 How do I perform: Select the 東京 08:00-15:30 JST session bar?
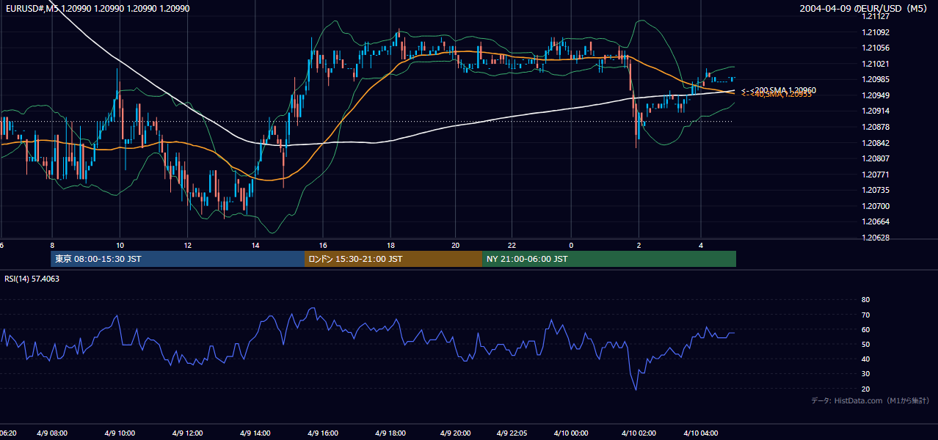pos(178,259)
